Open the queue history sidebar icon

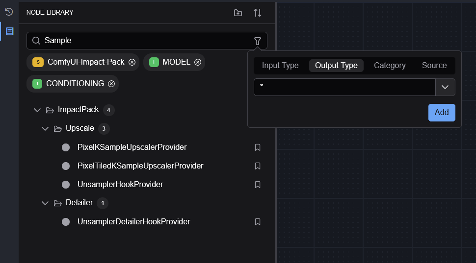coord(9,11)
